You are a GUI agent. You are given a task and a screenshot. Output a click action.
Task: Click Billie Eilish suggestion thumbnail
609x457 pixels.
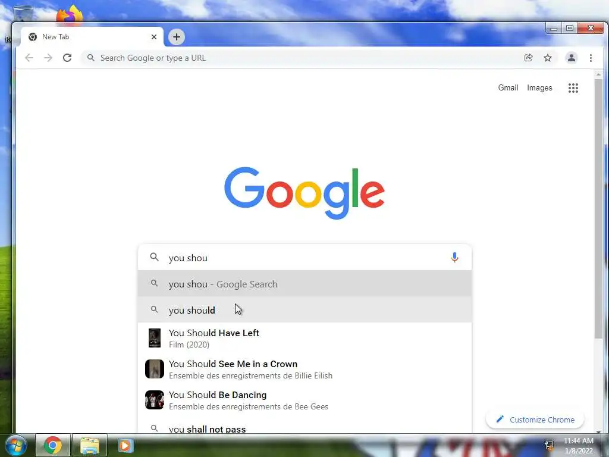pyautogui.click(x=155, y=369)
